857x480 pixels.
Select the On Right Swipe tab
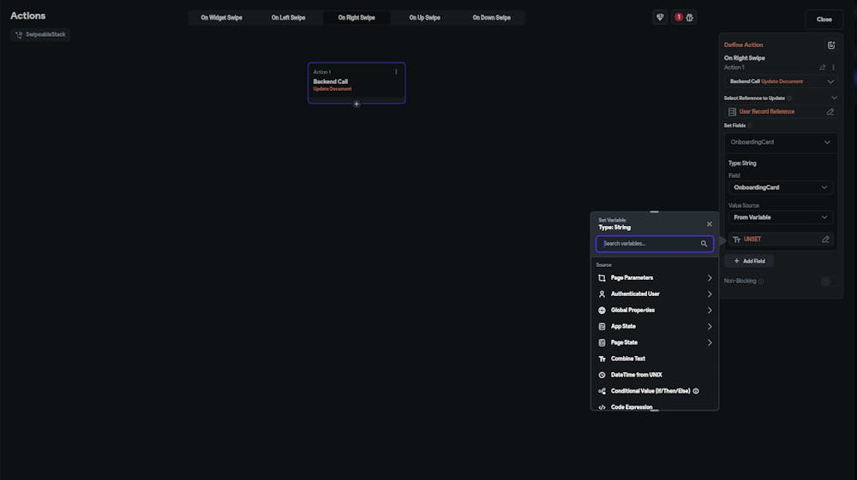(x=357, y=17)
